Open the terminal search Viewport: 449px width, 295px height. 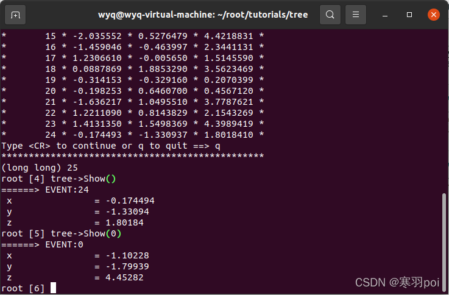click(x=330, y=15)
